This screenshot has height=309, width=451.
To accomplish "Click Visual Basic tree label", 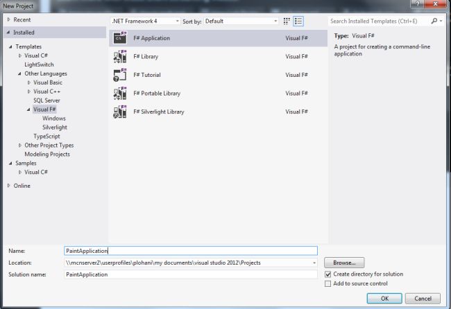I will (x=48, y=82).
